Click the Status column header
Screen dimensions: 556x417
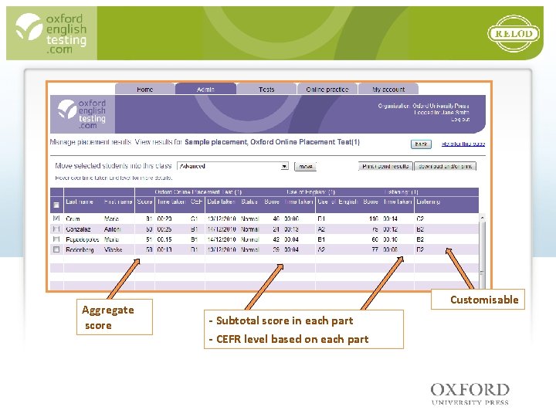pos(249,202)
